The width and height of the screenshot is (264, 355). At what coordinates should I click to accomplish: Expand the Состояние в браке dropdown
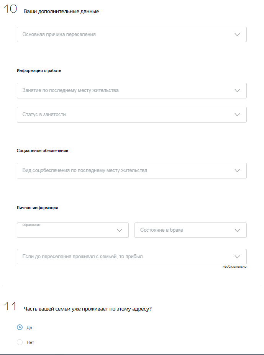point(190,230)
